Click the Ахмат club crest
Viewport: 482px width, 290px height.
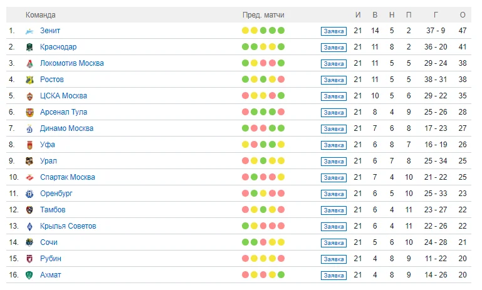[29, 275]
